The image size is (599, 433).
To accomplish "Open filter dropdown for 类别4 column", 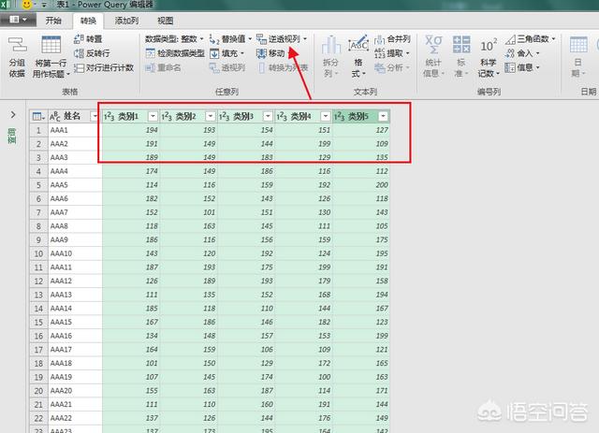I will point(326,116).
